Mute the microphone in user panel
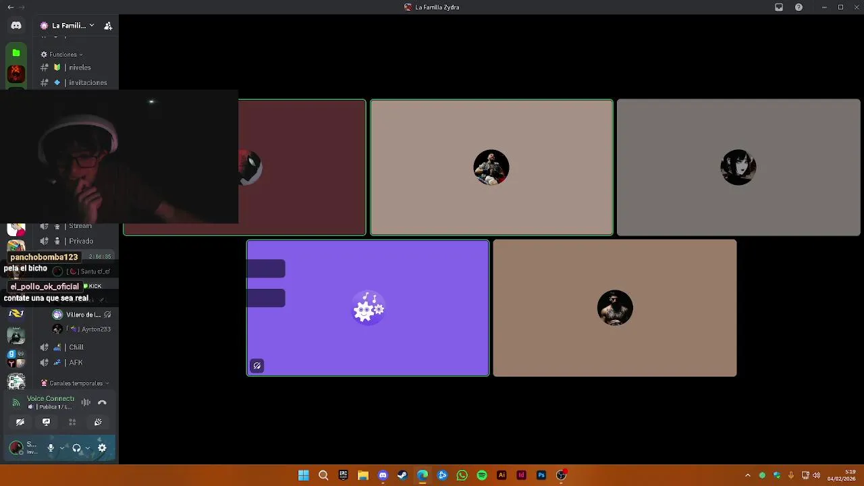Image resolution: width=864 pixels, height=486 pixels. point(51,448)
